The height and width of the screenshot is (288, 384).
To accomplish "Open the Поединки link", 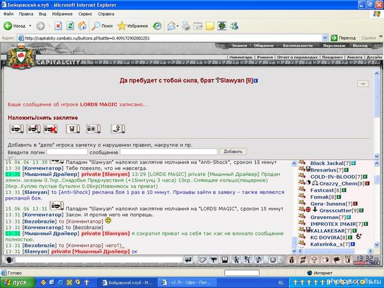I will pyautogui.click(x=332, y=58).
